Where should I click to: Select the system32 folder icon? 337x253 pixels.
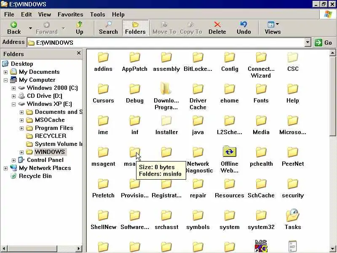[x=261, y=215]
